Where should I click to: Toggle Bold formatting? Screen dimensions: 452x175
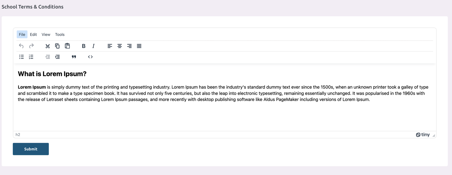click(84, 46)
